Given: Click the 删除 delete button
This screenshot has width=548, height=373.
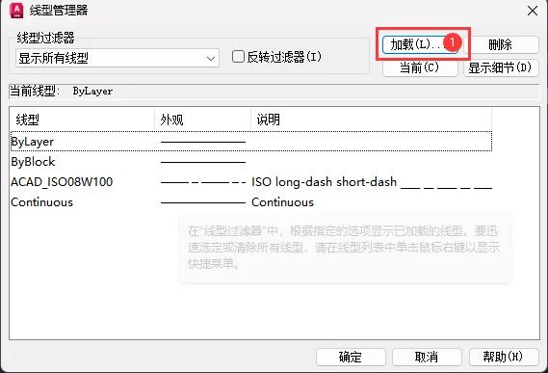Looking at the screenshot, I should (500, 44).
